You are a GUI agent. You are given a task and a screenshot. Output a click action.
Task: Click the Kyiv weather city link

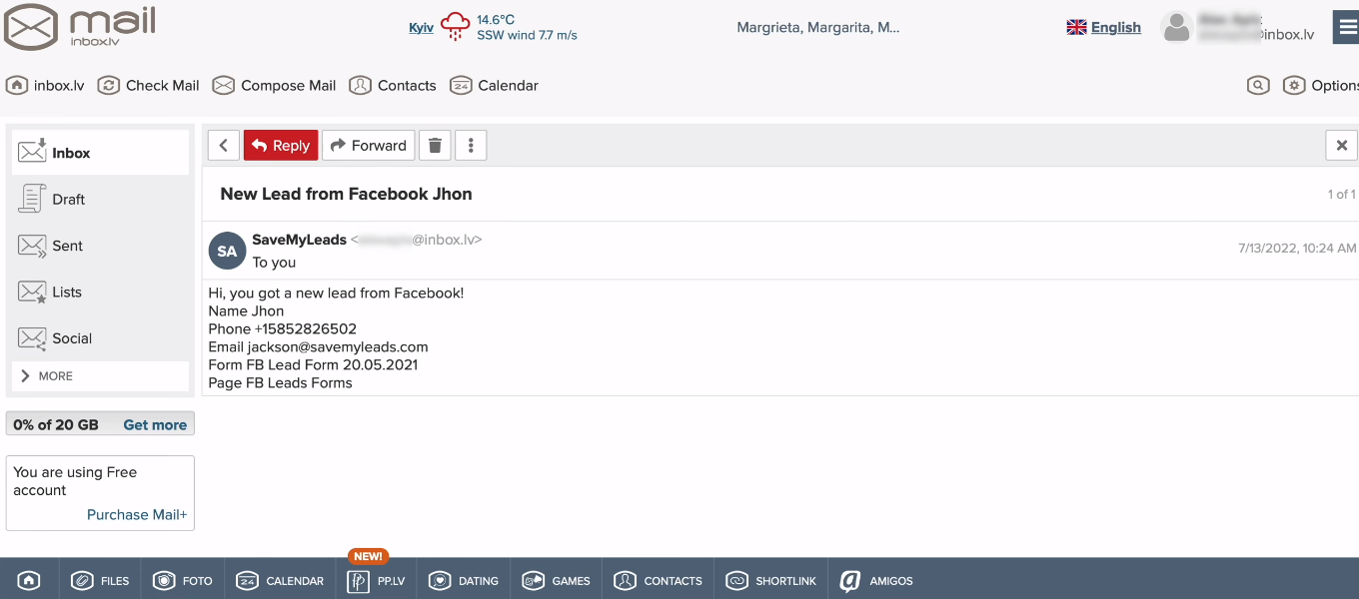point(421,28)
